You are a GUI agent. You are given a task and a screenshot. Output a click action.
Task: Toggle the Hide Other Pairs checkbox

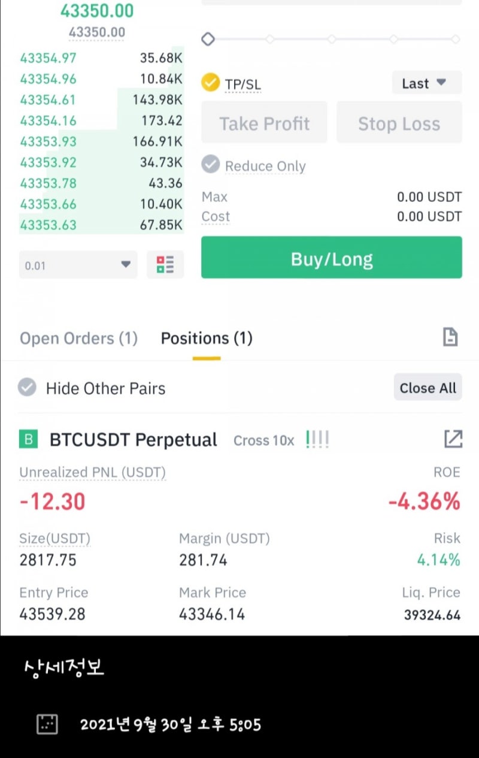click(x=27, y=388)
